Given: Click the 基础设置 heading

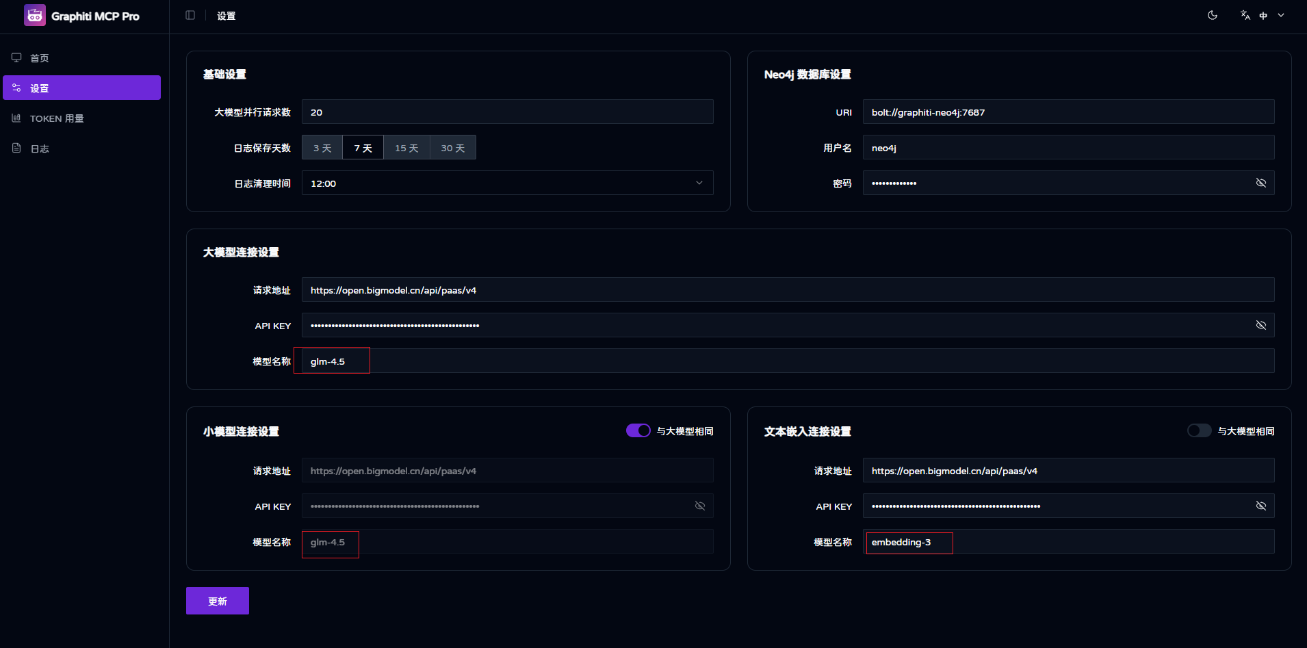Looking at the screenshot, I should pyautogui.click(x=224, y=74).
